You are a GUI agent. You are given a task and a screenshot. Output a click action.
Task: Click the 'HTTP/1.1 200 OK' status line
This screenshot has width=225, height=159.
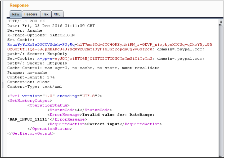pyautogui.click(x=26, y=21)
